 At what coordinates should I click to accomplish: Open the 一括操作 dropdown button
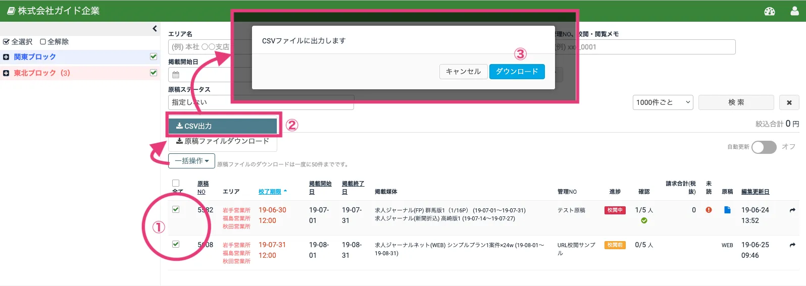(x=191, y=161)
